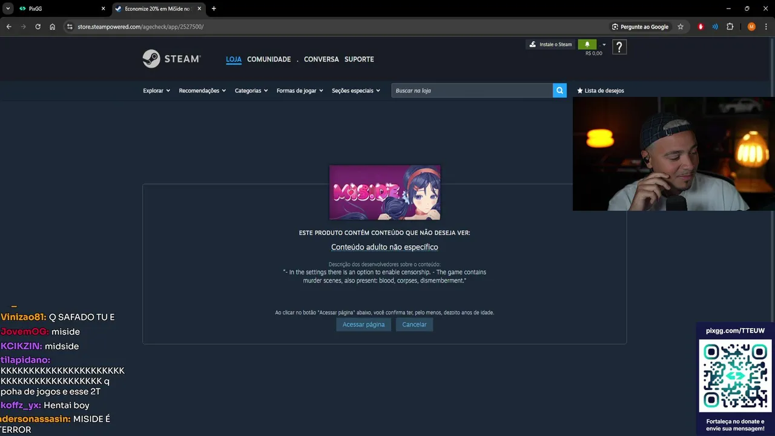This screenshot has width=775, height=436.
Task: Expand the Seções especiais dropdown
Action: point(356,90)
